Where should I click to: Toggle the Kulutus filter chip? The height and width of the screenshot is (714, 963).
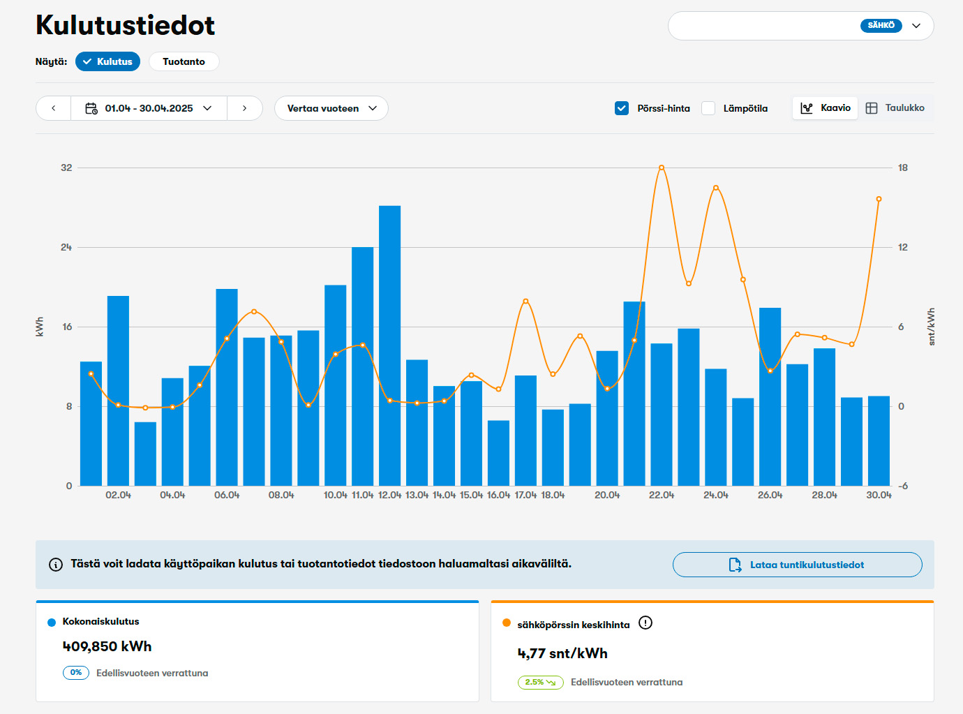107,61
